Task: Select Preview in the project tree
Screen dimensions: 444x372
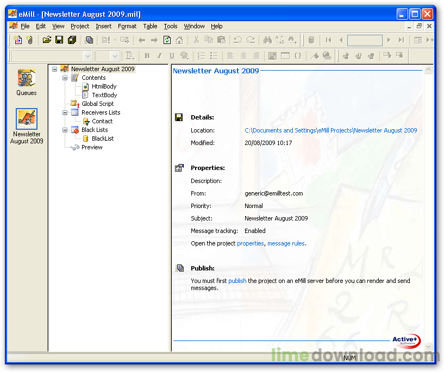Action: tap(92, 147)
